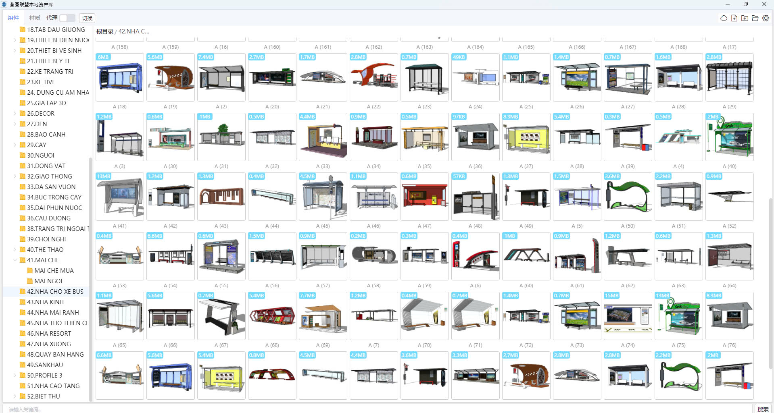
Task: Open settings via the gear icon
Action: coord(766,18)
